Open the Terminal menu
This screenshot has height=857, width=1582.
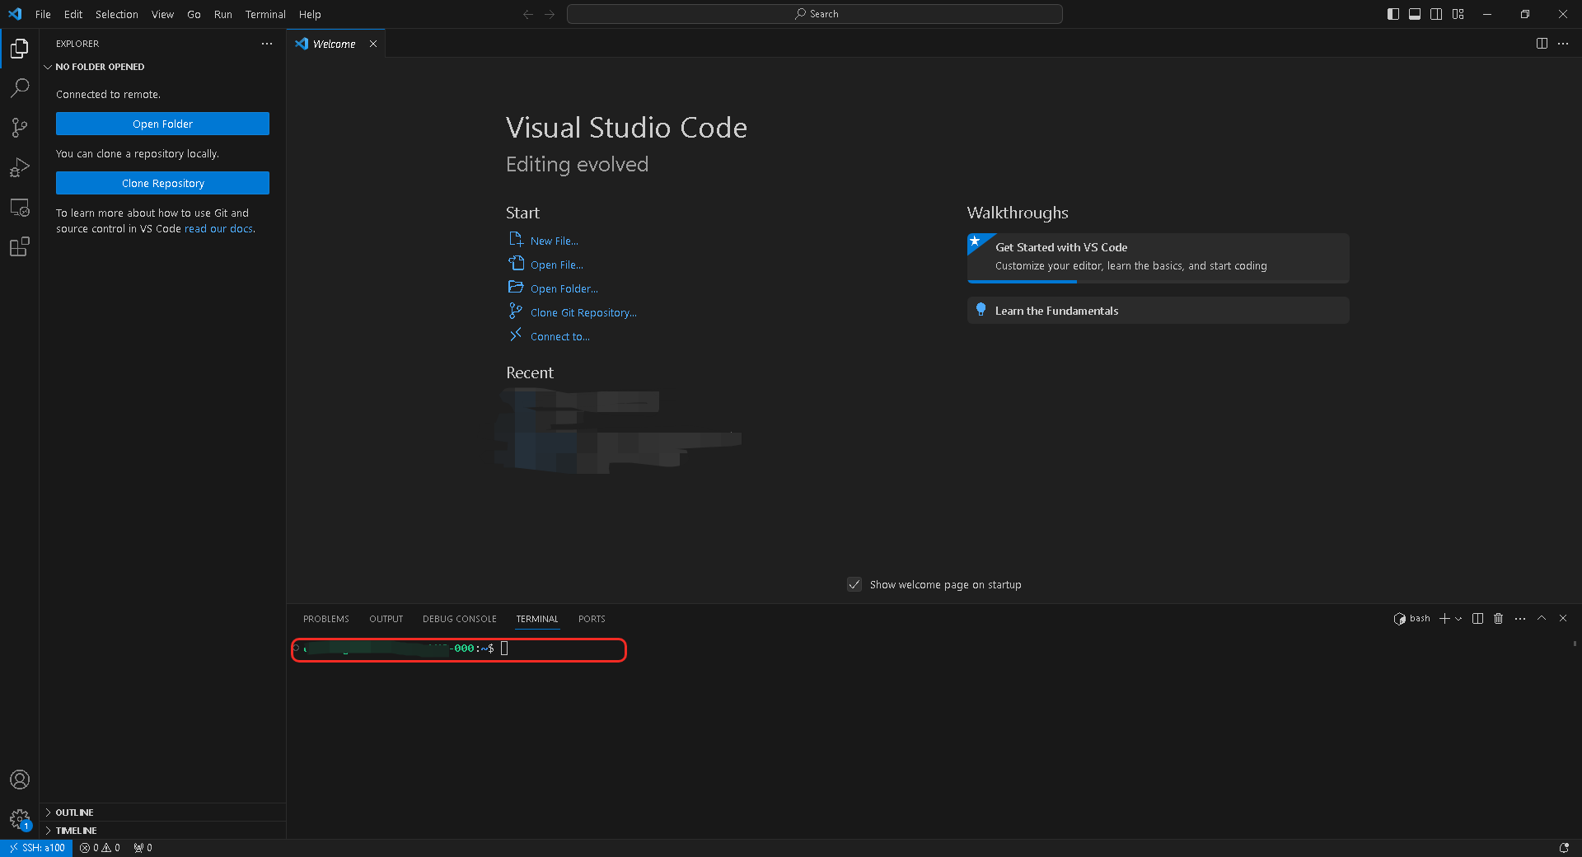point(265,14)
